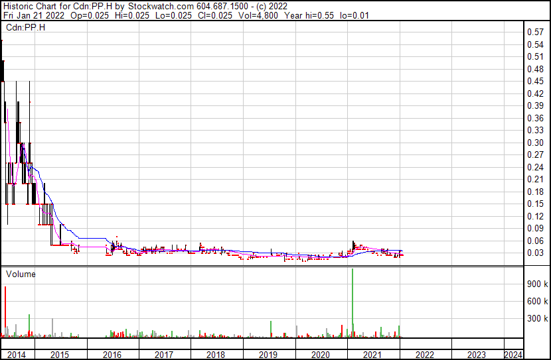
Task: Click the 0.48 price axis value
Action: 536,69
